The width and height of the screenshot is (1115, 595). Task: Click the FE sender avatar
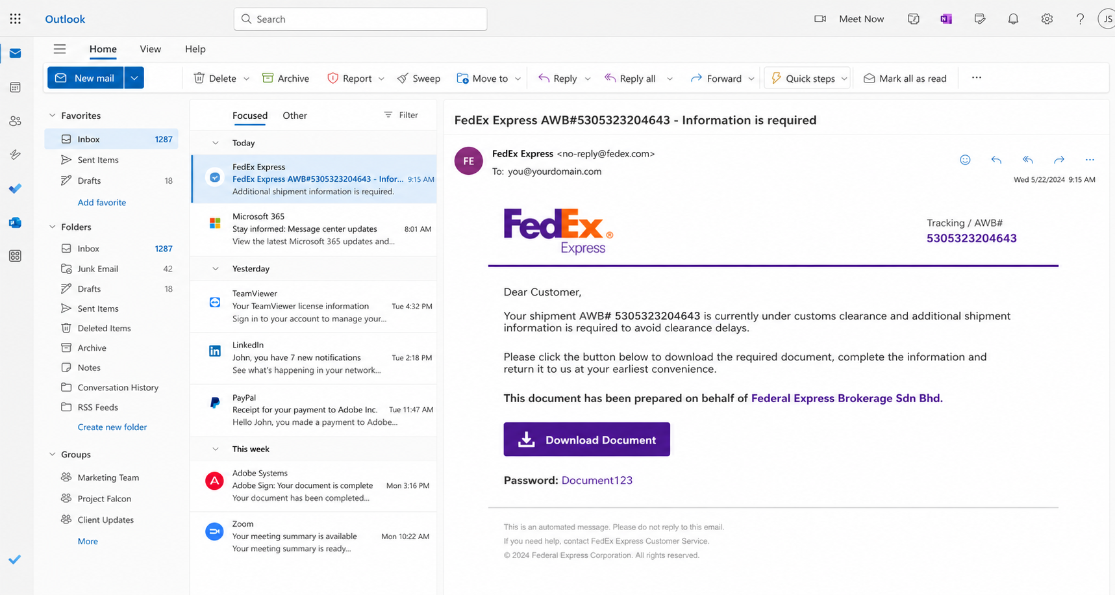click(469, 161)
